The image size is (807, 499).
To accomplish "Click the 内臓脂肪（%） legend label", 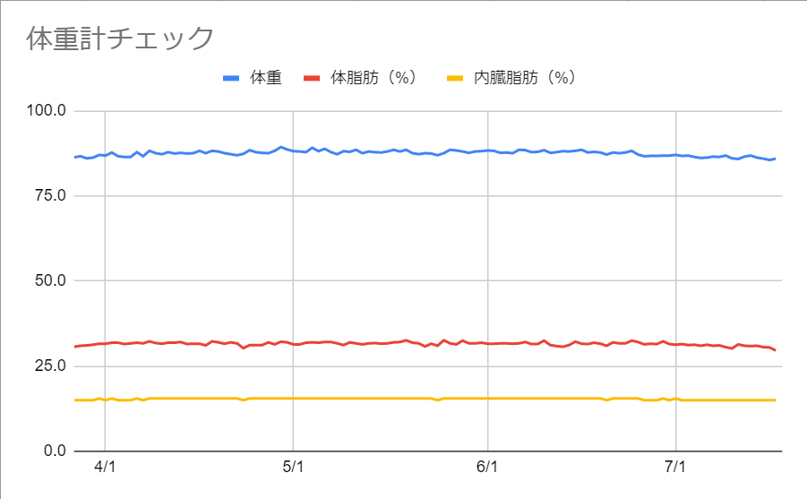I will [525, 78].
